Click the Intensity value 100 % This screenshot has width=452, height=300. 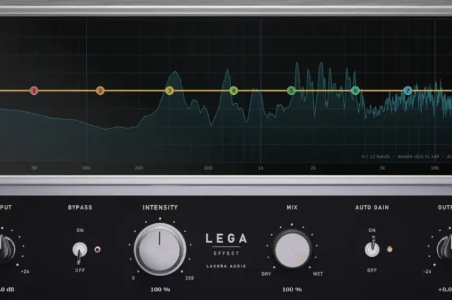pyautogui.click(x=160, y=289)
